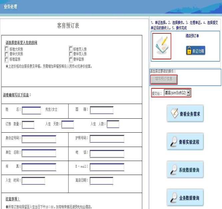The height and width of the screenshot is (209, 222).
Task: Select the 标准套房 checkbox
Action: [x=7, y=59]
